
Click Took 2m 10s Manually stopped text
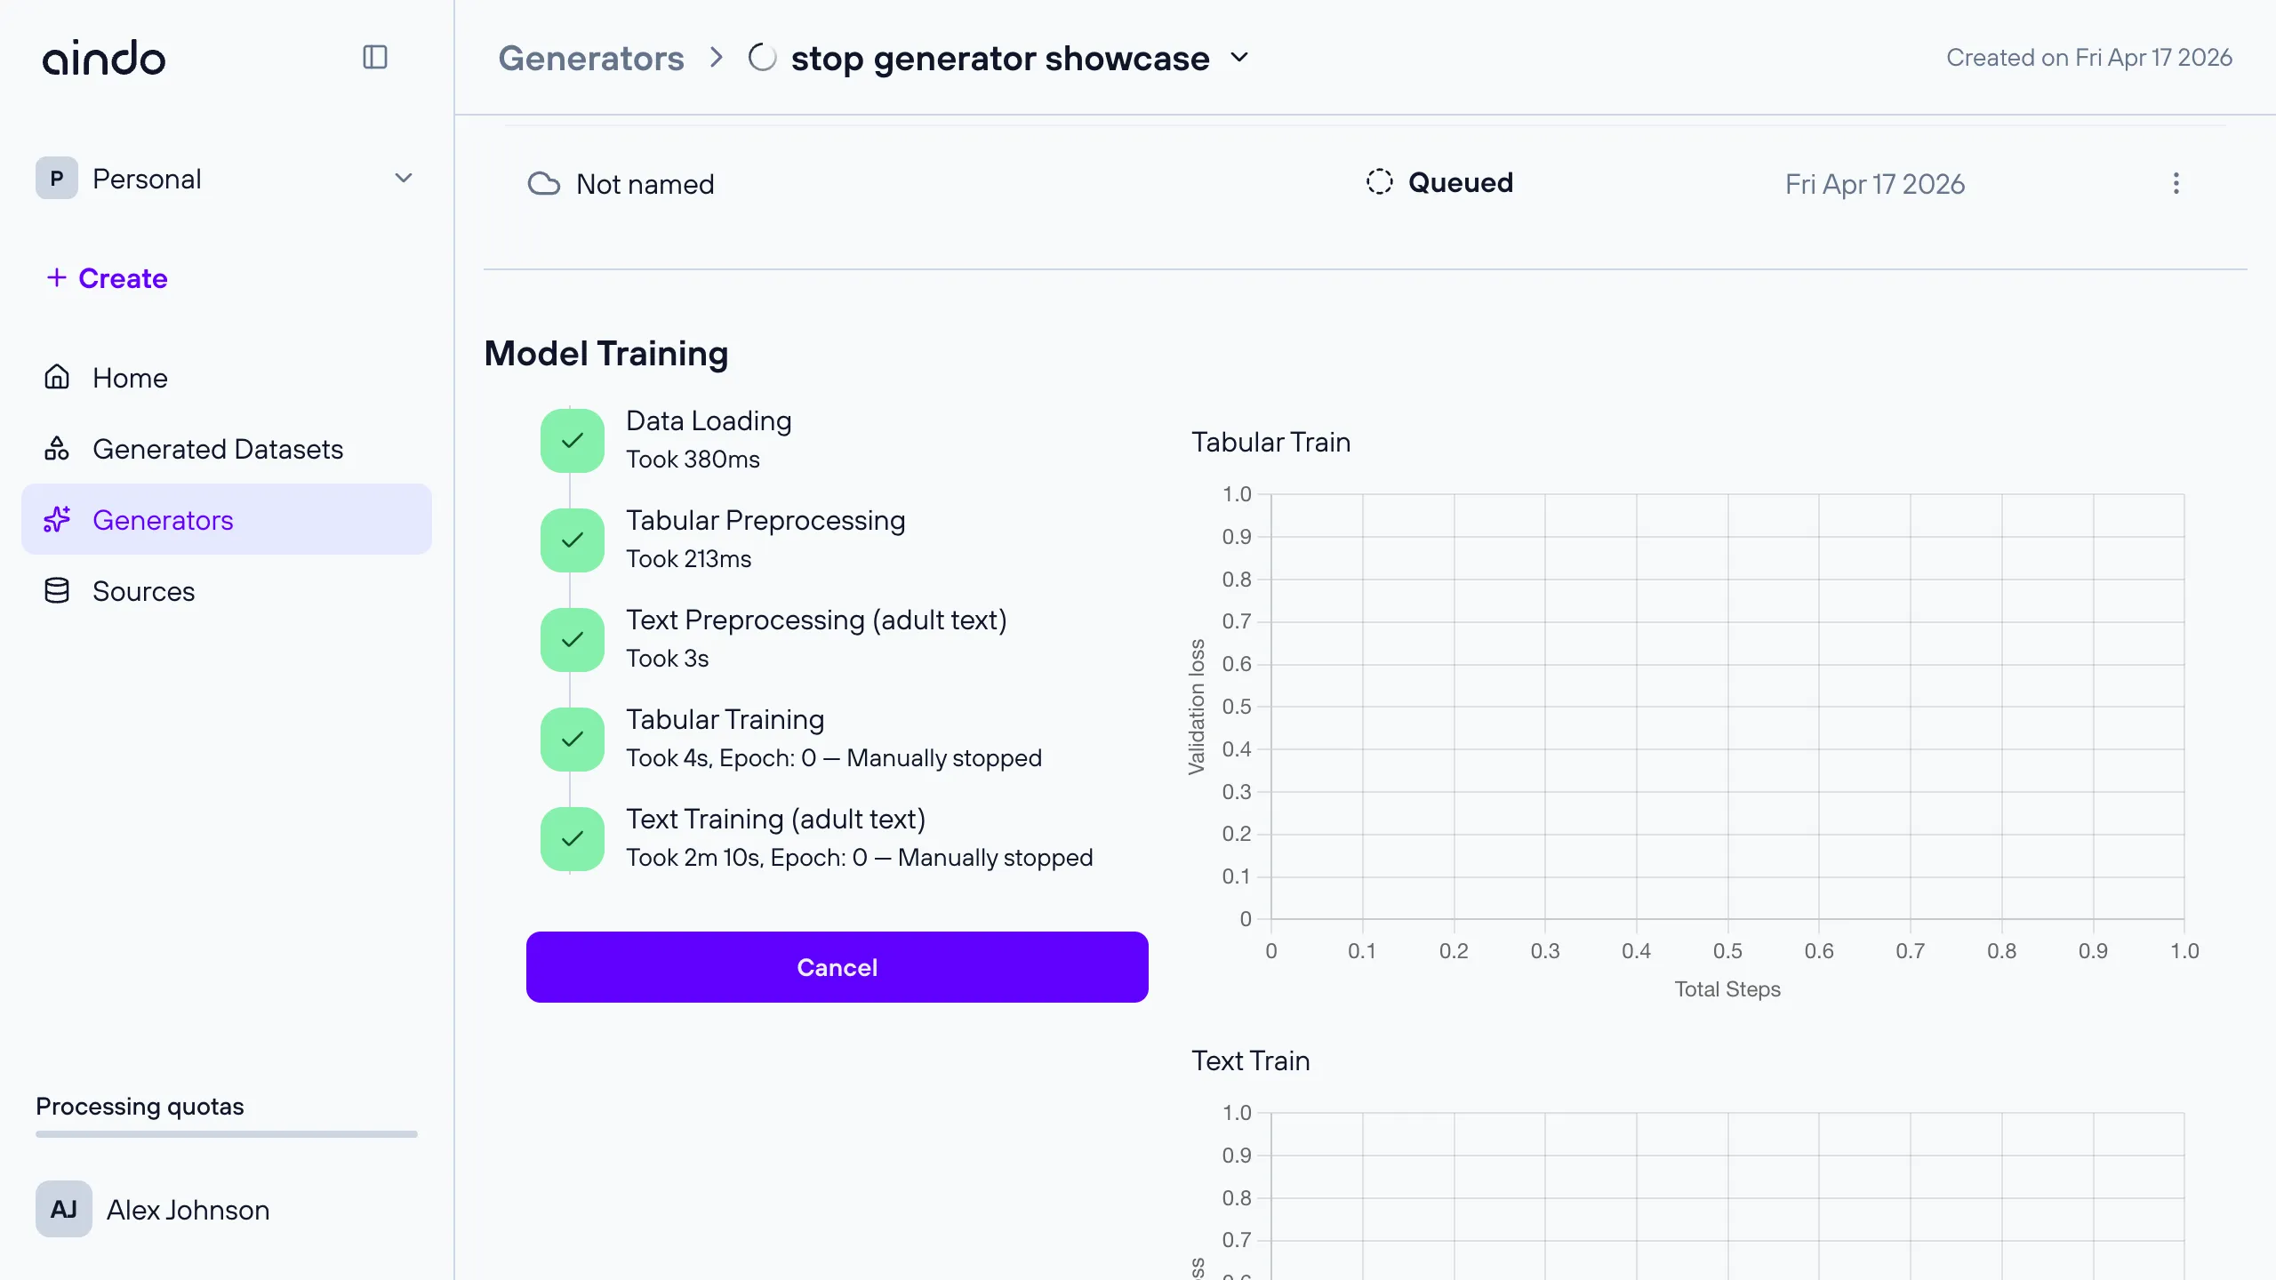point(860,858)
